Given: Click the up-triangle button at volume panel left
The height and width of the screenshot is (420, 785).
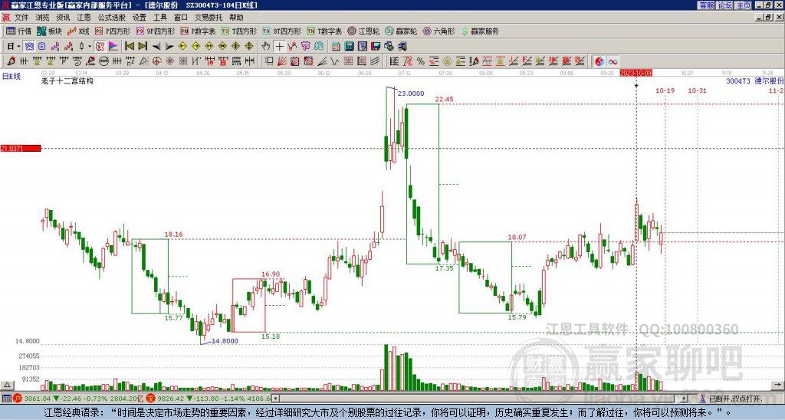Looking at the screenshot, I should [6, 386].
